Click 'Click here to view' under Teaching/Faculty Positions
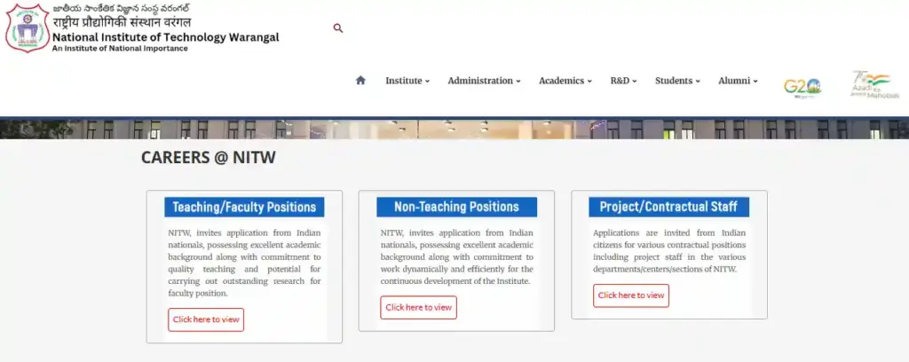909x362 pixels. coord(206,319)
